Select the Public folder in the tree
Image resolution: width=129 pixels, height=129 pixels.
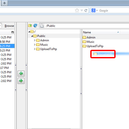click(x=39, y=36)
